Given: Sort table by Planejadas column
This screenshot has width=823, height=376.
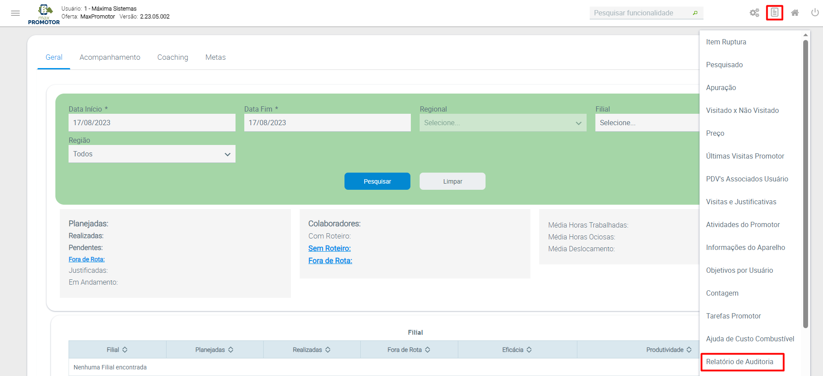Looking at the screenshot, I should pos(214,350).
